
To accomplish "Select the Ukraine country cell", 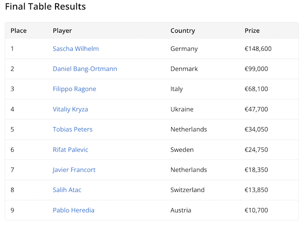I will click(182, 109).
